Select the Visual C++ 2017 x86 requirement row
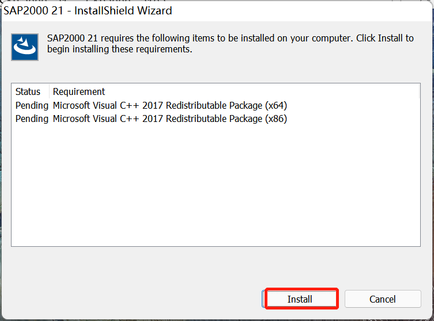The image size is (434, 321). tap(169, 119)
